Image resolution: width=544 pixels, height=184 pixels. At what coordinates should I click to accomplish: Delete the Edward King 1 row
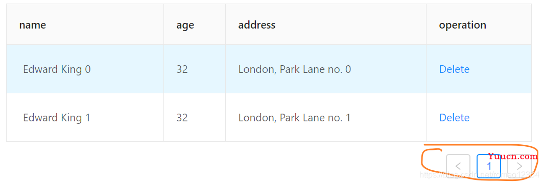(454, 118)
